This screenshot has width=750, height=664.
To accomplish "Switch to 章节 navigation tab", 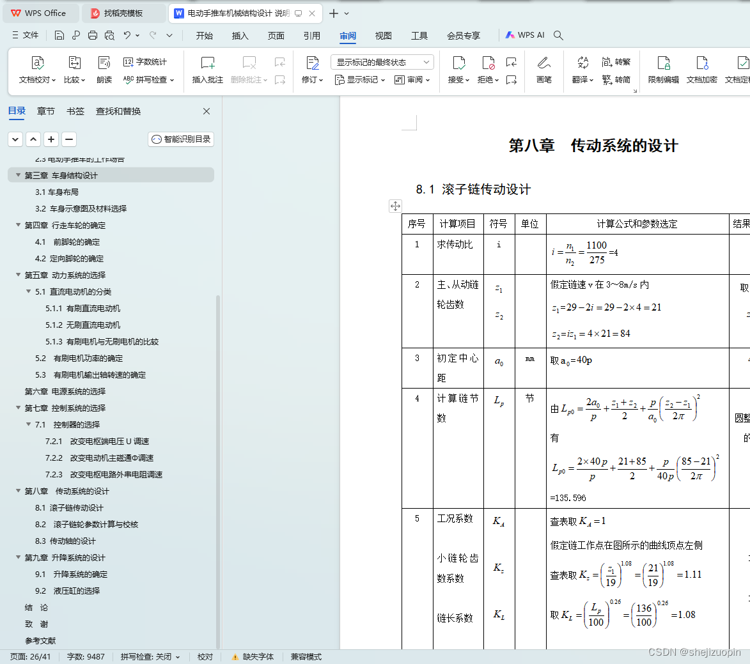I will pos(46,111).
